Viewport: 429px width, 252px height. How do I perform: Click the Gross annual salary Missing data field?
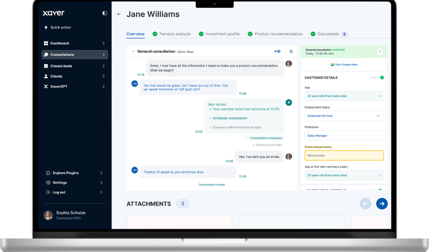344,156
